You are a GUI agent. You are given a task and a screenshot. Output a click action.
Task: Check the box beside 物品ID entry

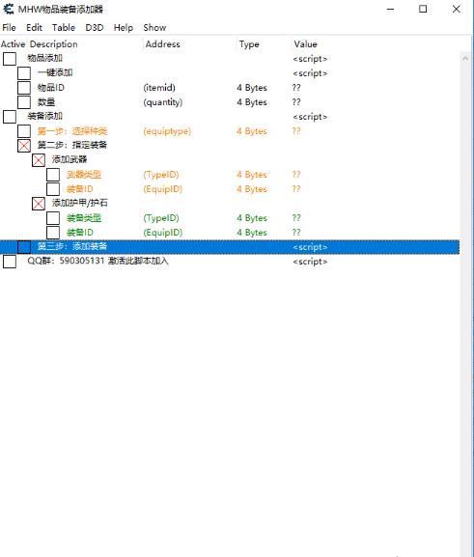point(24,88)
